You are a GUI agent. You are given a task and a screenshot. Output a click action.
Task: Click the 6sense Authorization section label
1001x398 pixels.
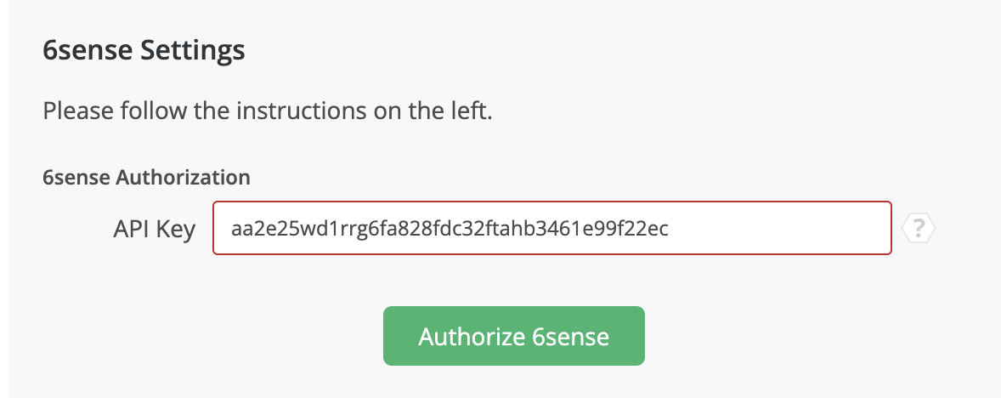(146, 177)
